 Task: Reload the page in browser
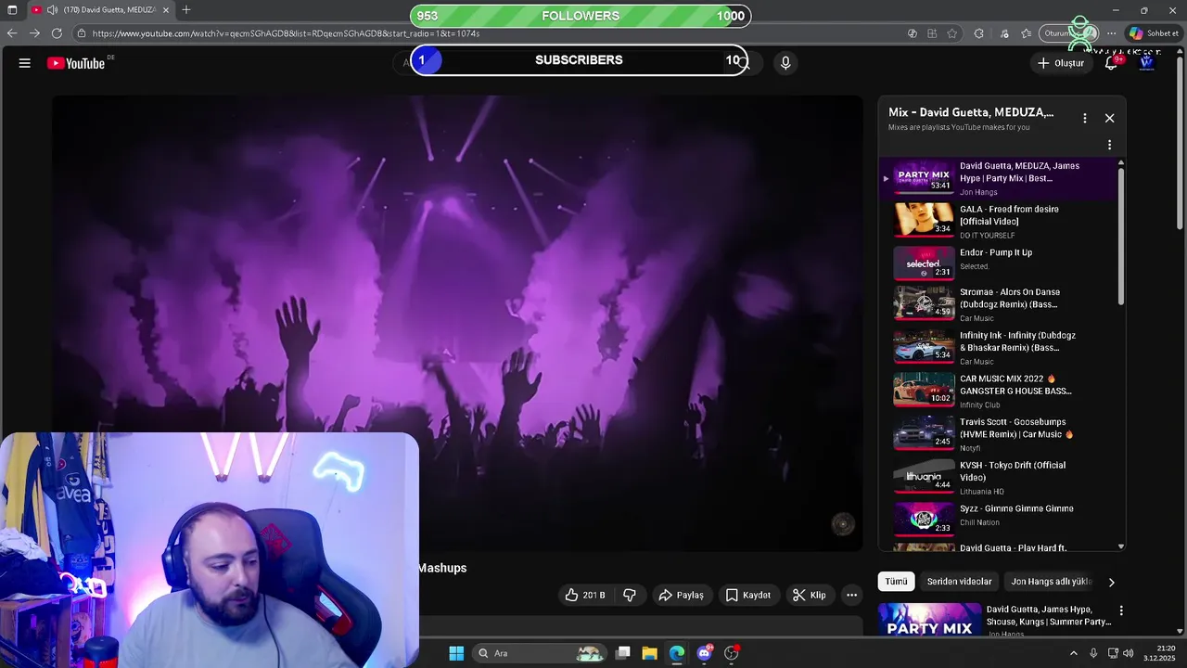click(x=57, y=33)
